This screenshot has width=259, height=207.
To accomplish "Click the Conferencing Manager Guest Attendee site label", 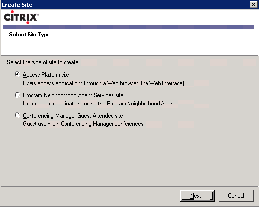I will 73,116.
